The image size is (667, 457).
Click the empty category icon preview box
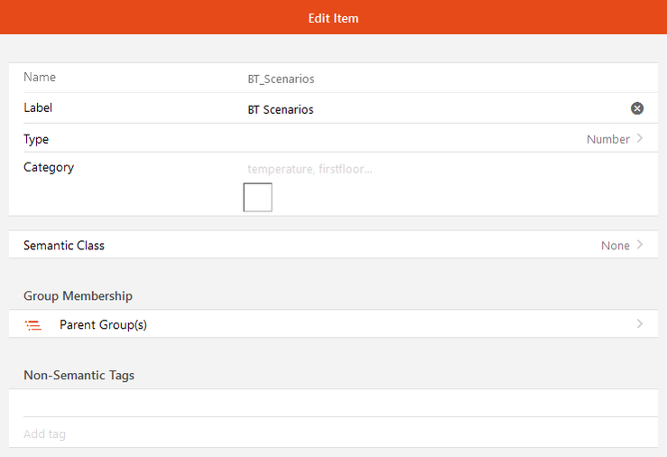(x=258, y=198)
